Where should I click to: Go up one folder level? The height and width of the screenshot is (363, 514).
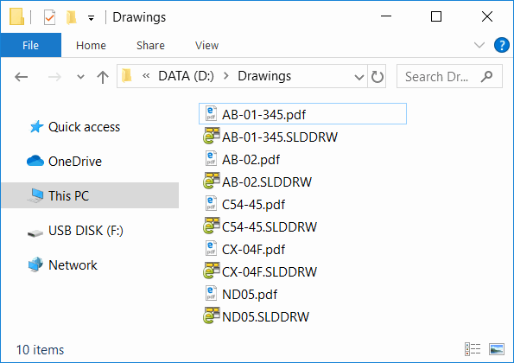tap(103, 77)
